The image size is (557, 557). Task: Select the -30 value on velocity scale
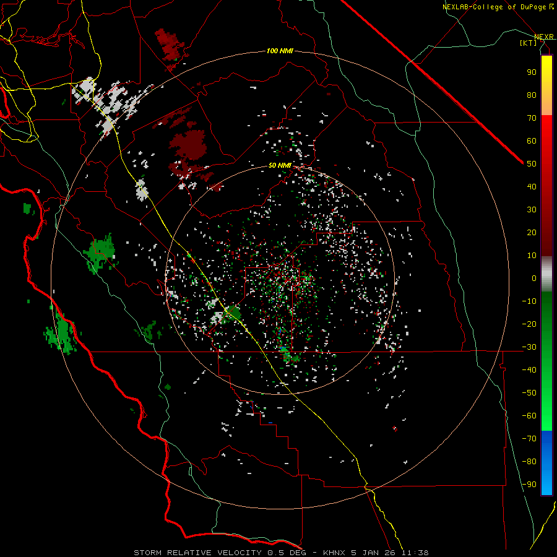[529, 347]
